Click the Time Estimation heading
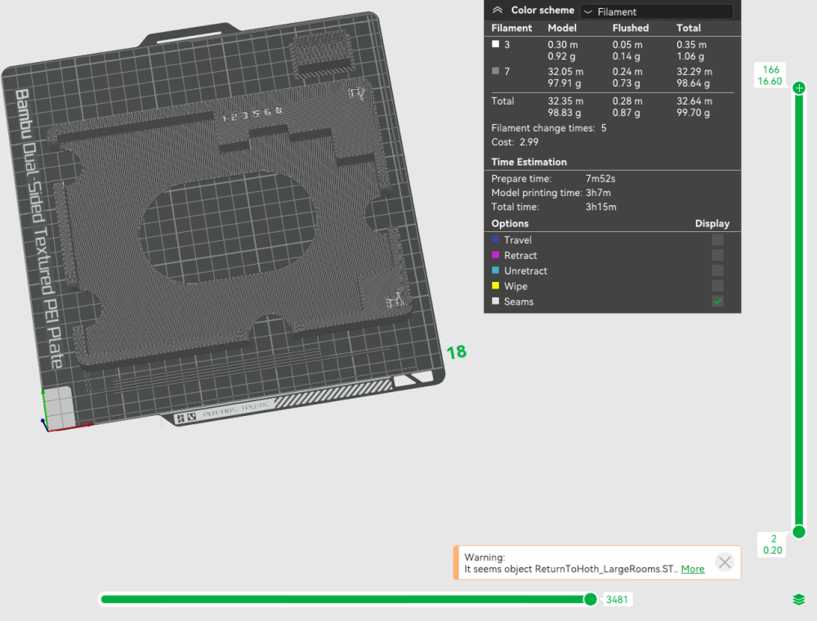Viewport: 817px width, 621px height. pos(529,162)
